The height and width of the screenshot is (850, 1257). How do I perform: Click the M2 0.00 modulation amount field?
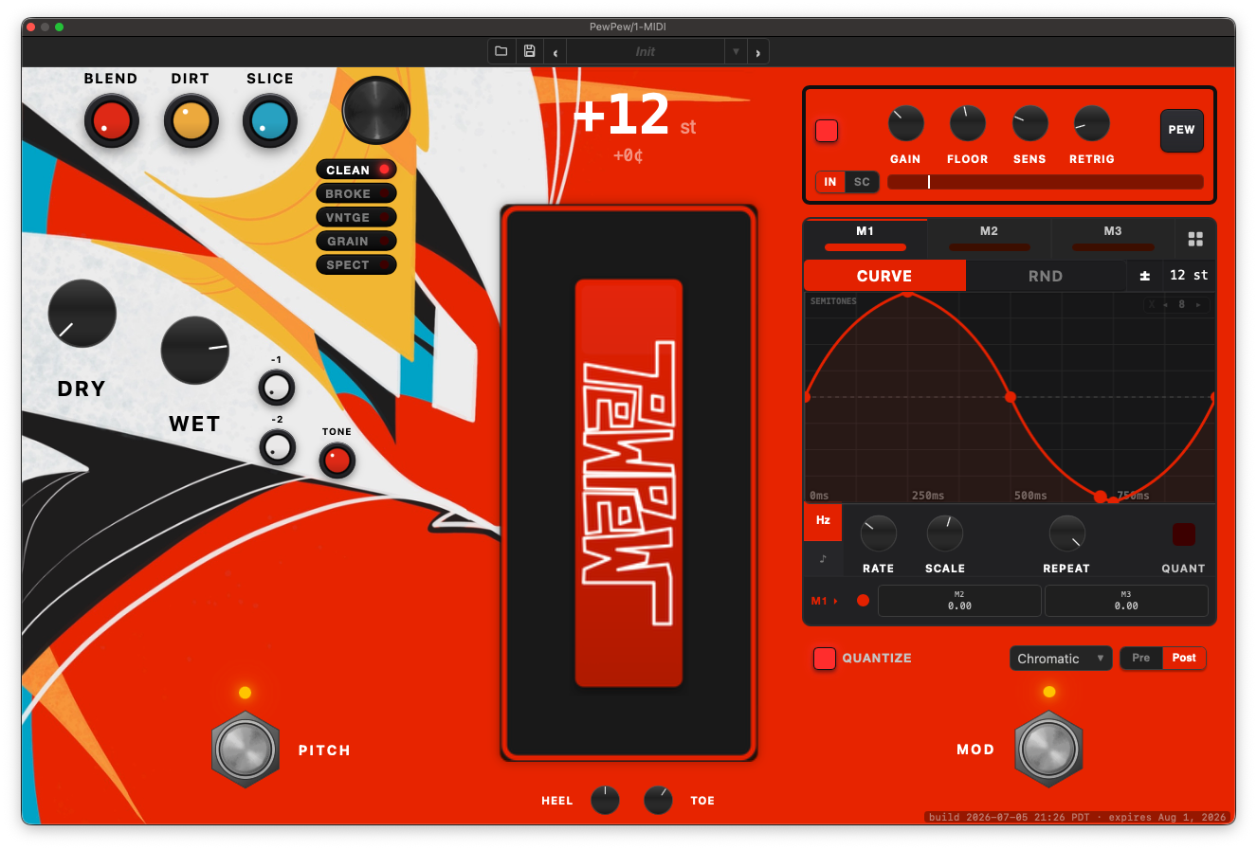tap(959, 601)
